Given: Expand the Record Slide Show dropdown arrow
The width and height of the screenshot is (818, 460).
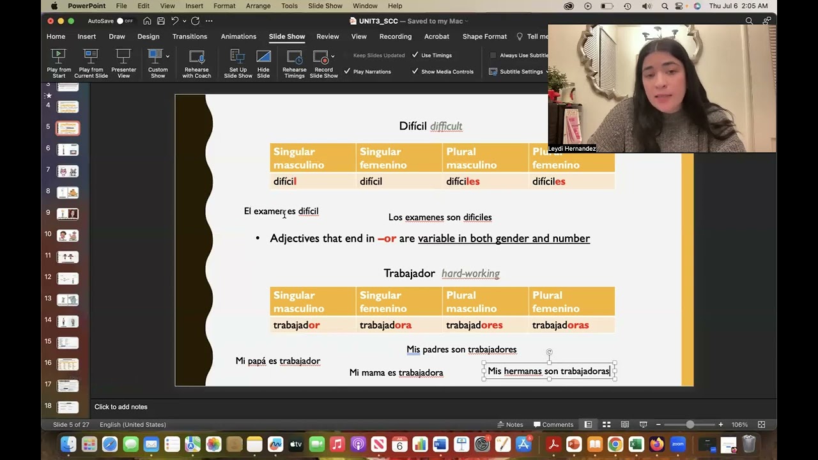Looking at the screenshot, I should point(332,57).
